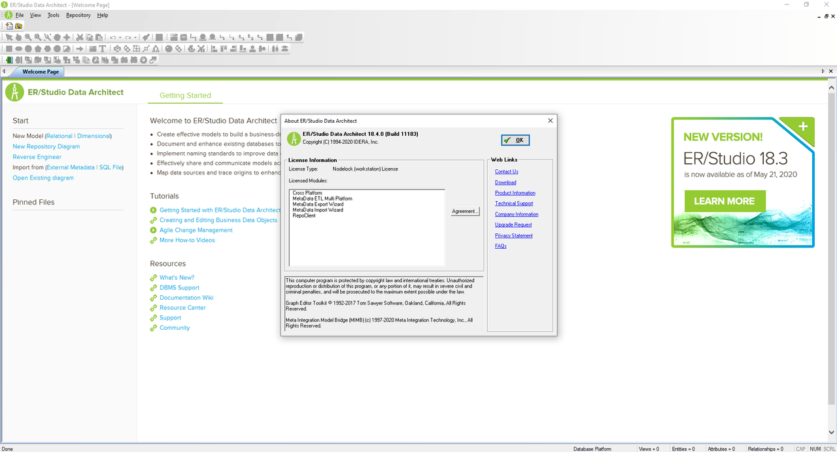This screenshot has height=452, width=837.
Task: Click the Copy icon in toolbar
Action: point(90,37)
